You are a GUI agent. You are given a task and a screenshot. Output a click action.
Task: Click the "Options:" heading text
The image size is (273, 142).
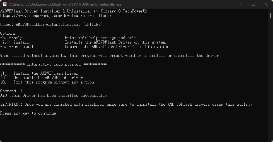9,33
